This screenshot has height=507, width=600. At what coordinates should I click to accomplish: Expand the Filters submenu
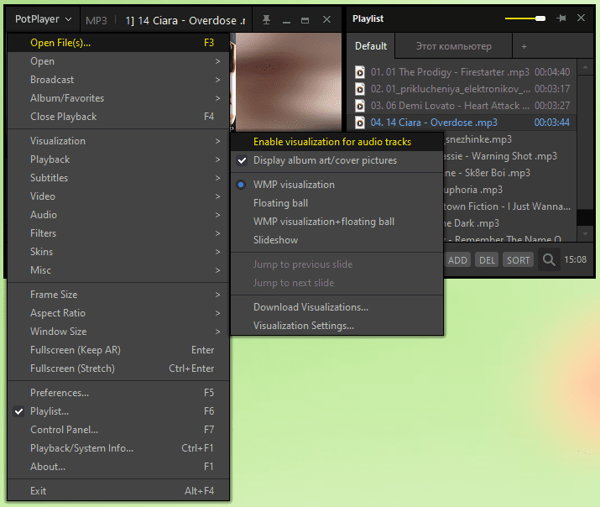118,233
